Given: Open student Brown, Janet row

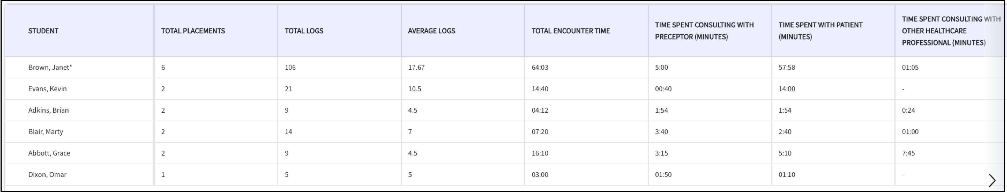Looking at the screenshot, I should point(50,67).
